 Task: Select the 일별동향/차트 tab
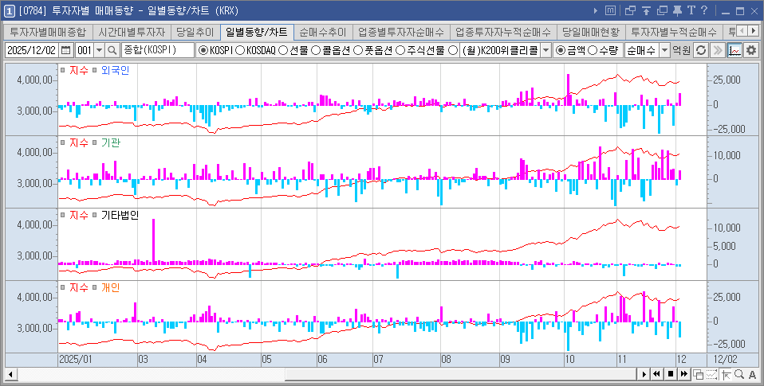pos(257,32)
